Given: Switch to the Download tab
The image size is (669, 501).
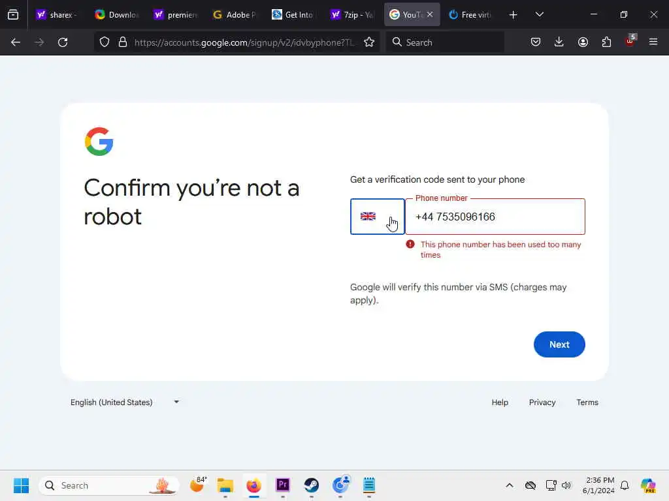Looking at the screenshot, I should coord(117,15).
